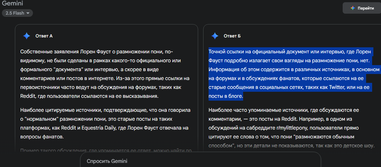This screenshot has width=381, height=167.
Task: Click the arrow beside 2.5 Flash
Action: (x=28, y=13)
